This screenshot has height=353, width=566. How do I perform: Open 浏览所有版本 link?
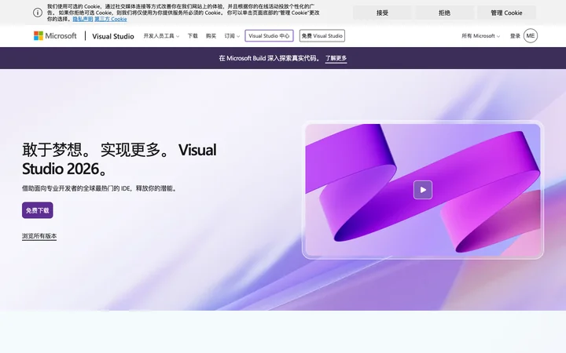pos(39,236)
